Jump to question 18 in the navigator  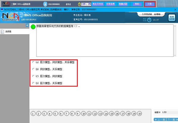[128, 113]
